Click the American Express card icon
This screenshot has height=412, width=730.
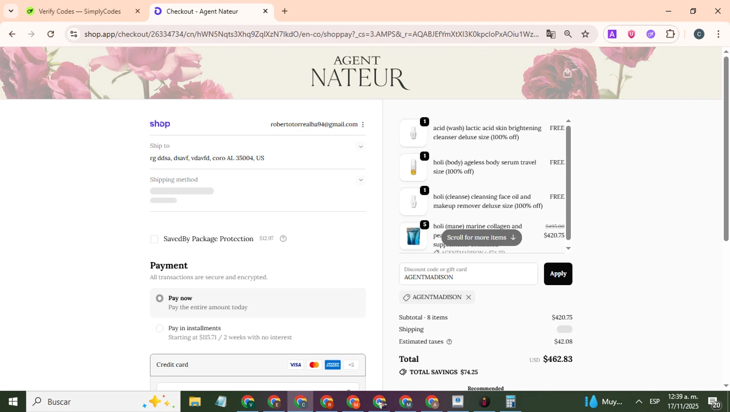coord(332,365)
